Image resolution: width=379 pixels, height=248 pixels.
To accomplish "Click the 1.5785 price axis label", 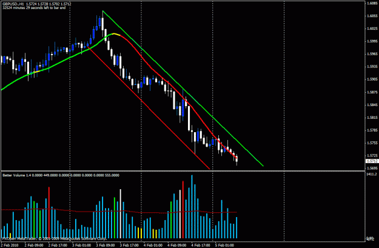I will (372, 130).
